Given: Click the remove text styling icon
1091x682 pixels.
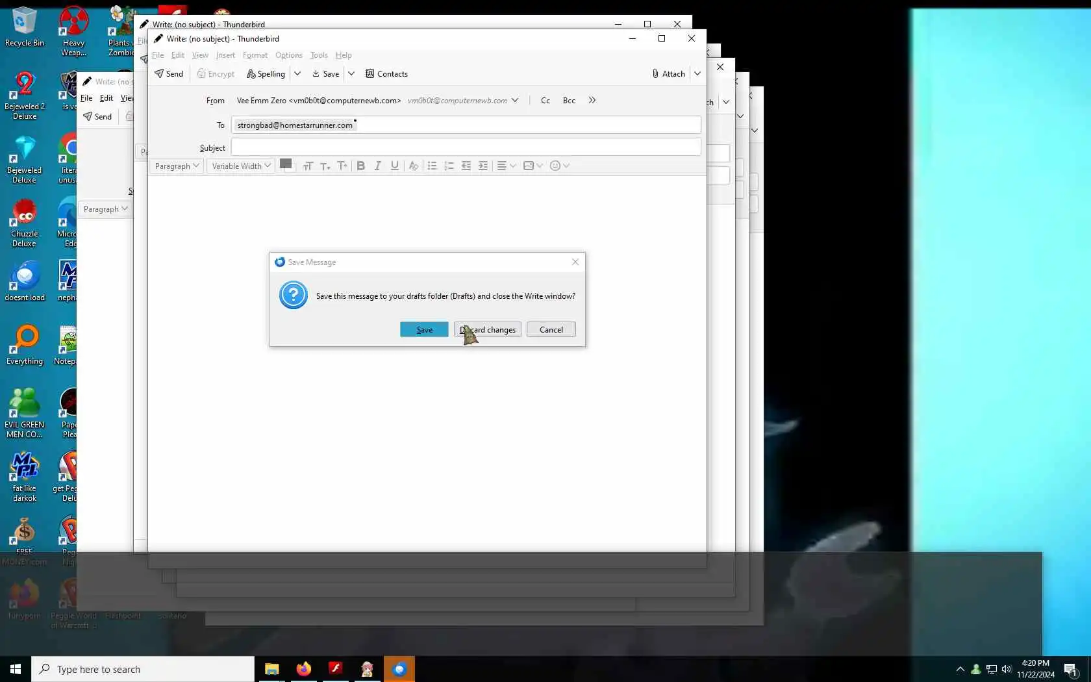Looking at the screenshot, I should tap(413, 166).
